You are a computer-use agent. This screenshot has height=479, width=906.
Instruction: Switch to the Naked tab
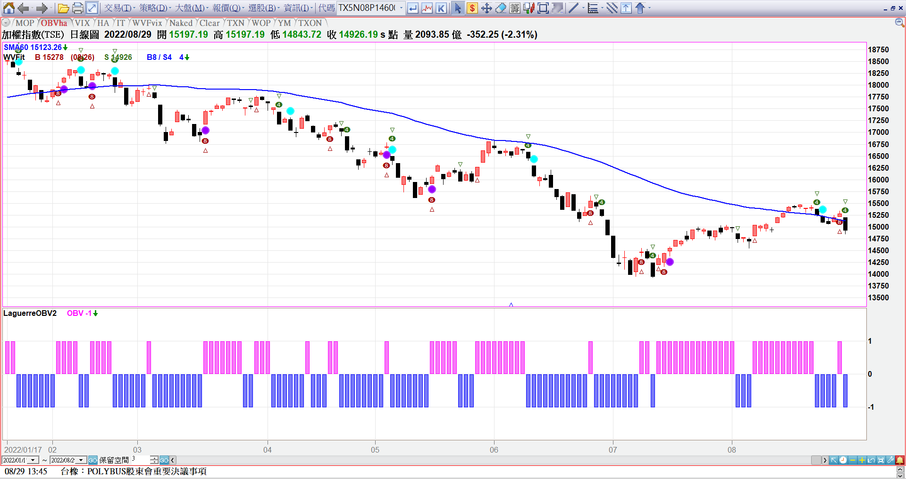pyautogui.click(x=181, y=23)
